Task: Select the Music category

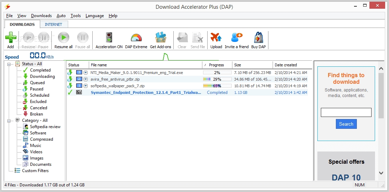Action: click(36, 146)
